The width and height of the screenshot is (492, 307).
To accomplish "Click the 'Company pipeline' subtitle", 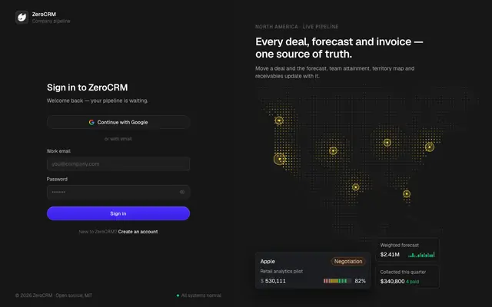I will point(52,21).
